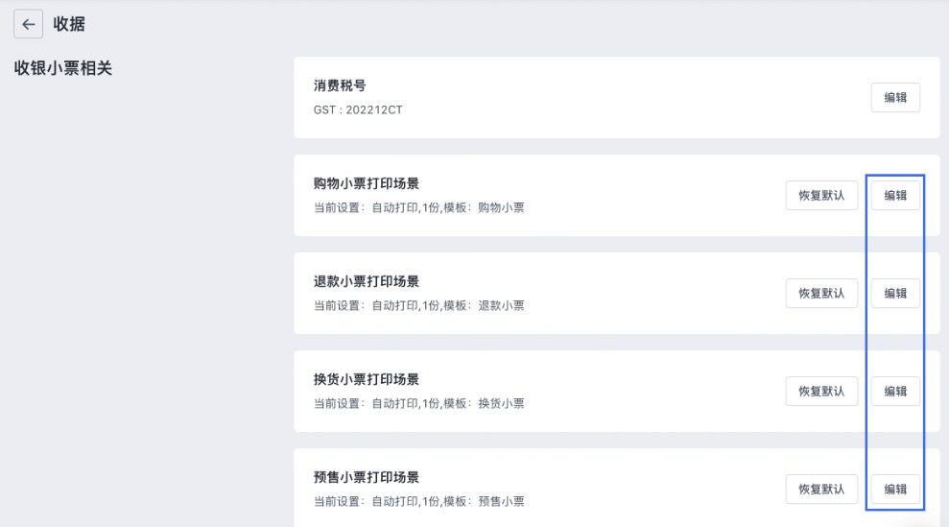Click the 预售小票打印场景 heading

click(x=367, y=477)
